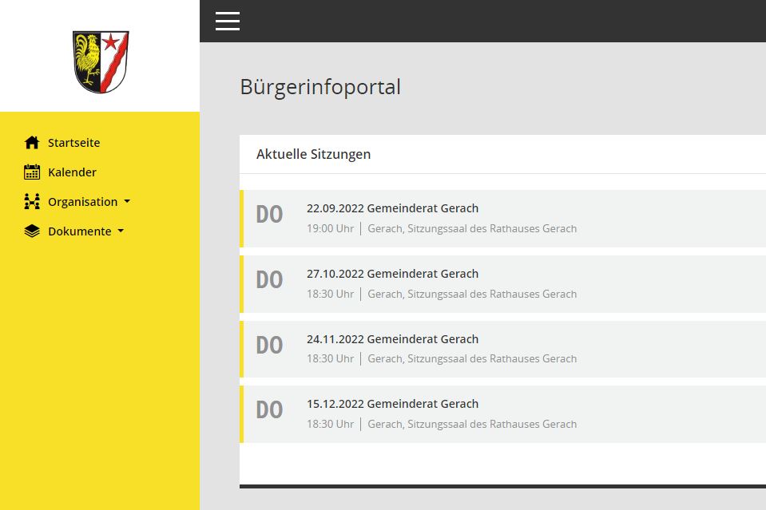Screen dimensions: 766x510
Task: Click the DO weekday badge for 15.12.2022
Action: pyautogui.click(x=269, y=410)
